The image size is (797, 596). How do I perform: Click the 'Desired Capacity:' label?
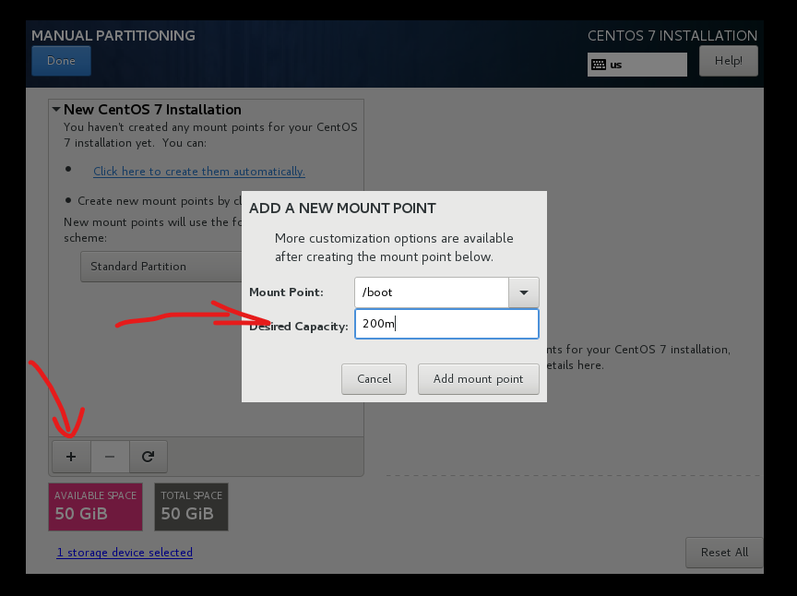[x=299, y=327]
